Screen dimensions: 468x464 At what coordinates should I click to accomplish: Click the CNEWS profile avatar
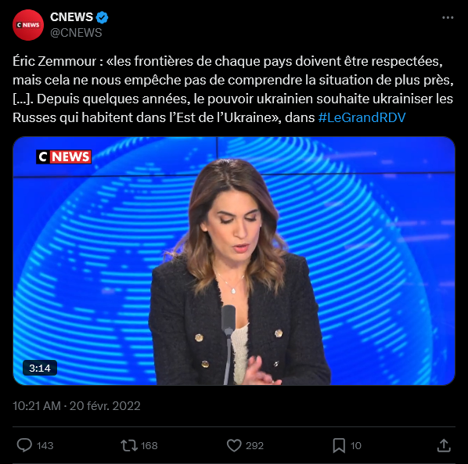(28, 25)
